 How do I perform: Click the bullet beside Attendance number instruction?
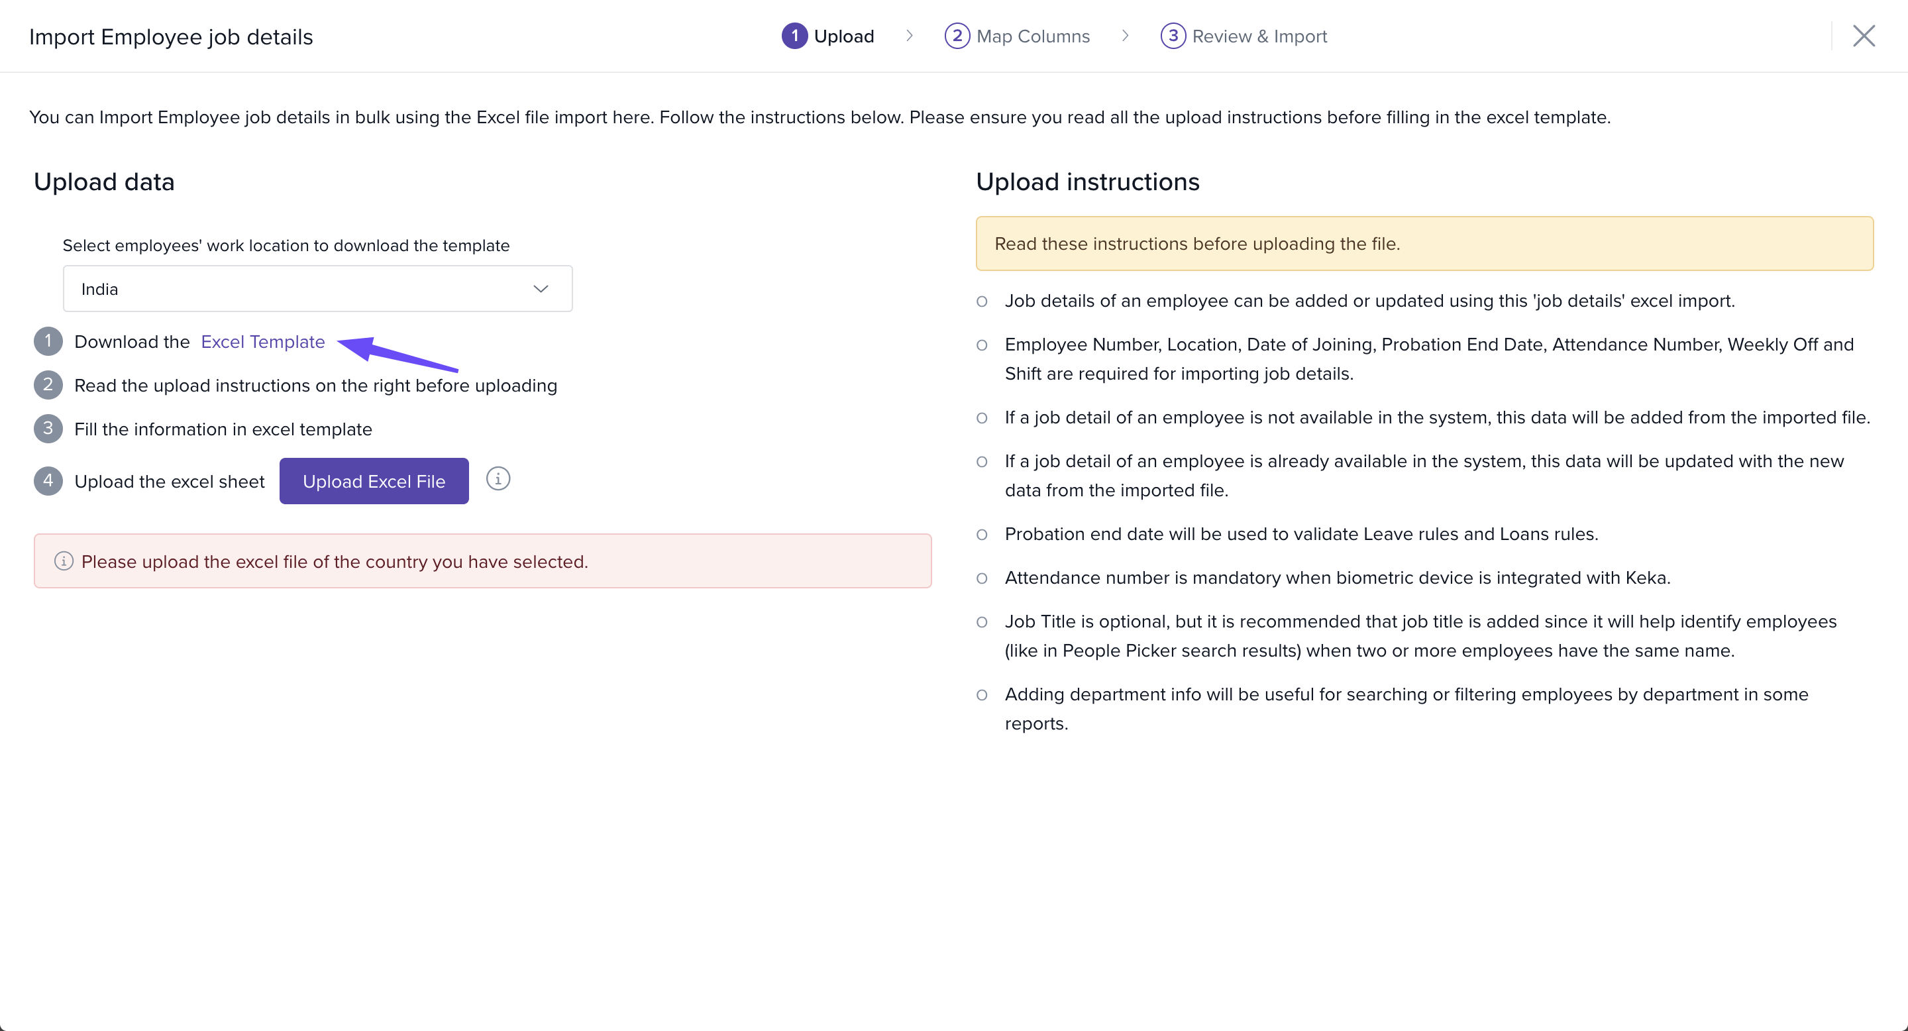tap(981, 578)
